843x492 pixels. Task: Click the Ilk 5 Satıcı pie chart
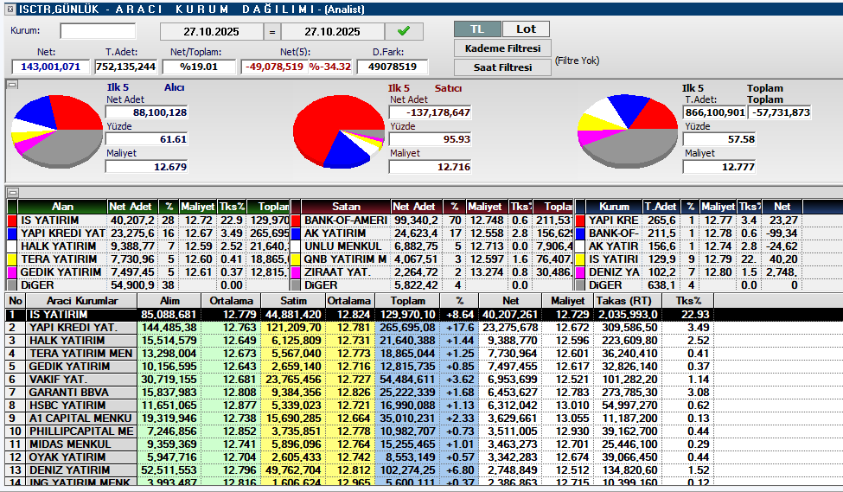339,131
